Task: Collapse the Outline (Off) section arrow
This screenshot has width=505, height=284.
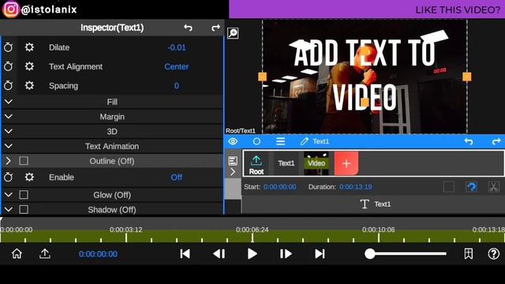Action: click(9, 161)
